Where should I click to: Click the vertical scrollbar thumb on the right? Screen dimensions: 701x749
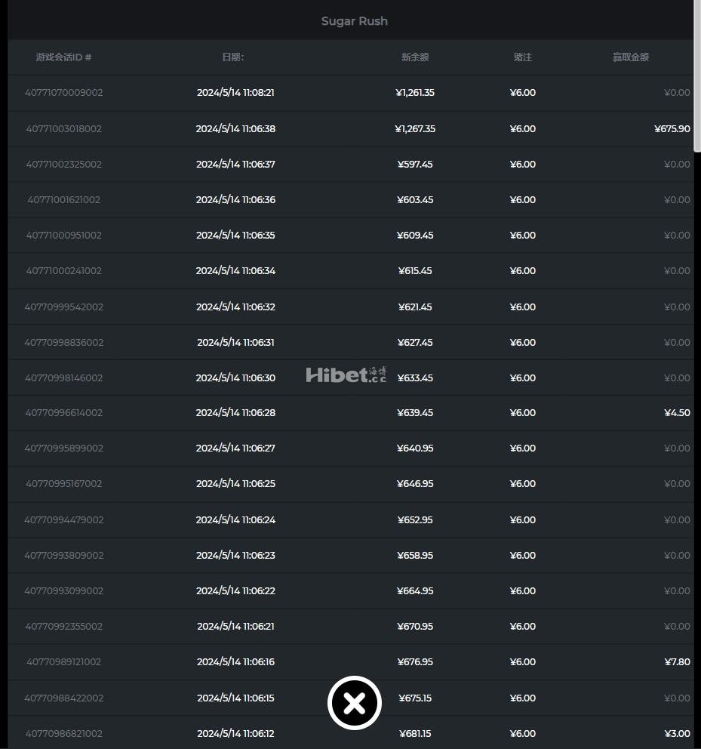coord(698,76)
